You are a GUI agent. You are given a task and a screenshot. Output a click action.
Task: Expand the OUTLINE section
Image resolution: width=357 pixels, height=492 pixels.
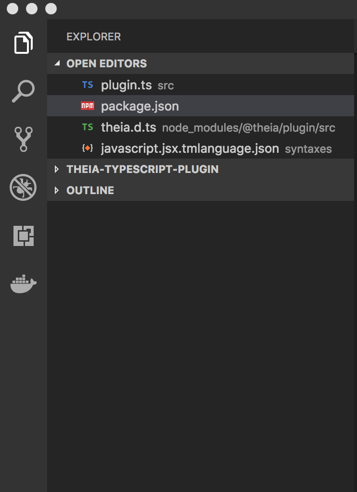(57, 190)
